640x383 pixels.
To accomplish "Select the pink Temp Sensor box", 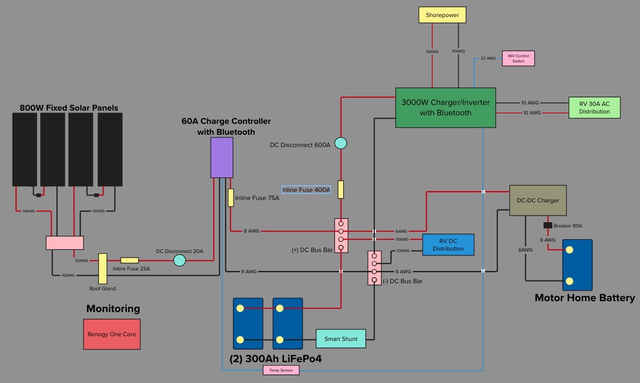I will click(x=281, y=371).
